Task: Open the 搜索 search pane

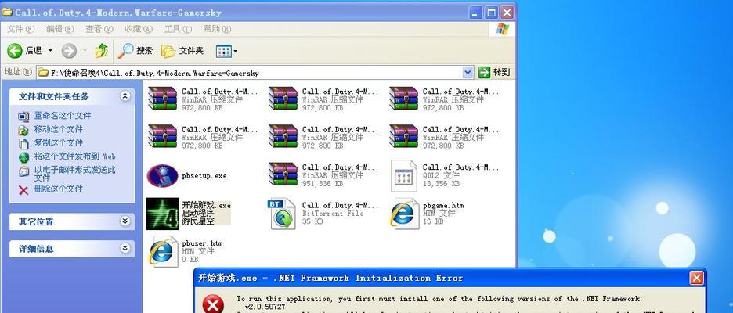Action: [135, 50]
